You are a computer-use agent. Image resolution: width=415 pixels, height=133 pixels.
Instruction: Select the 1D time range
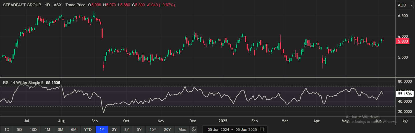(x=7, y=130)
